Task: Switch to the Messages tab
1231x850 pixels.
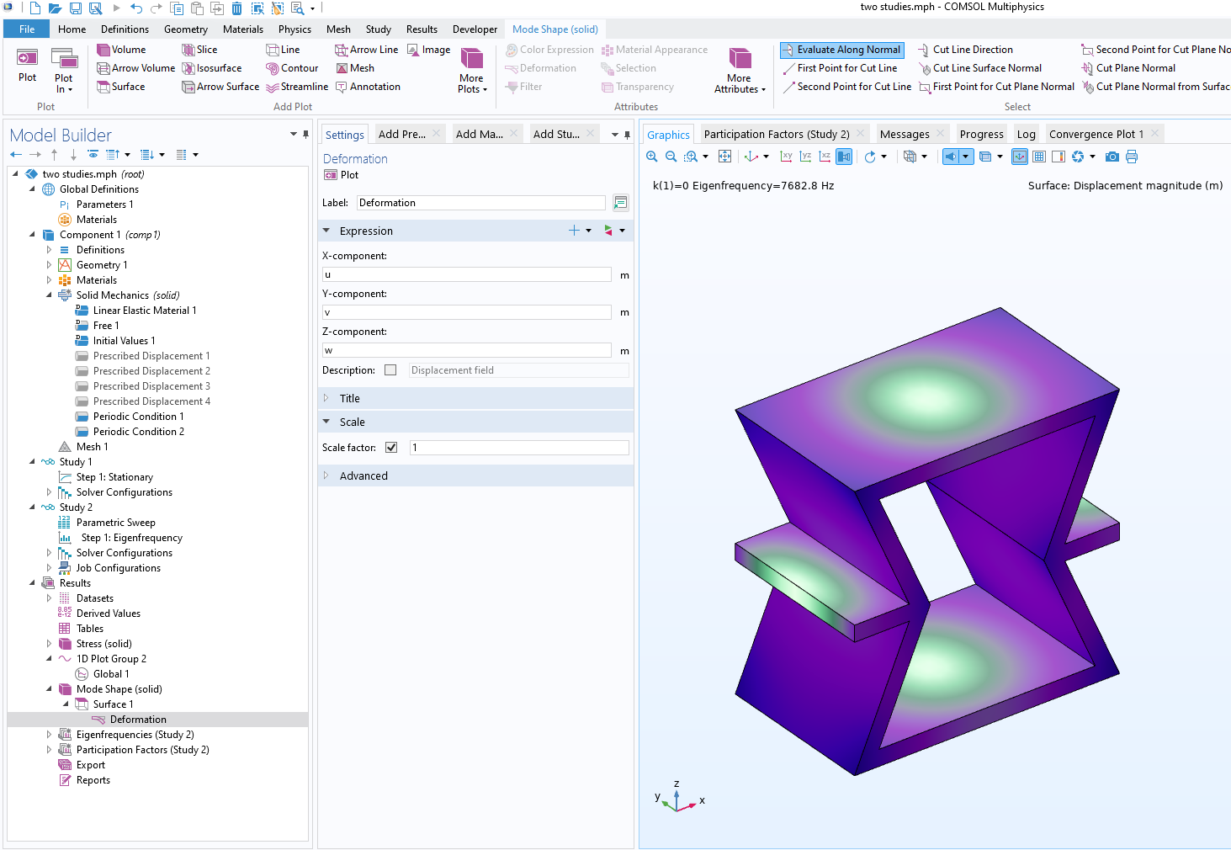Action: 904,135
